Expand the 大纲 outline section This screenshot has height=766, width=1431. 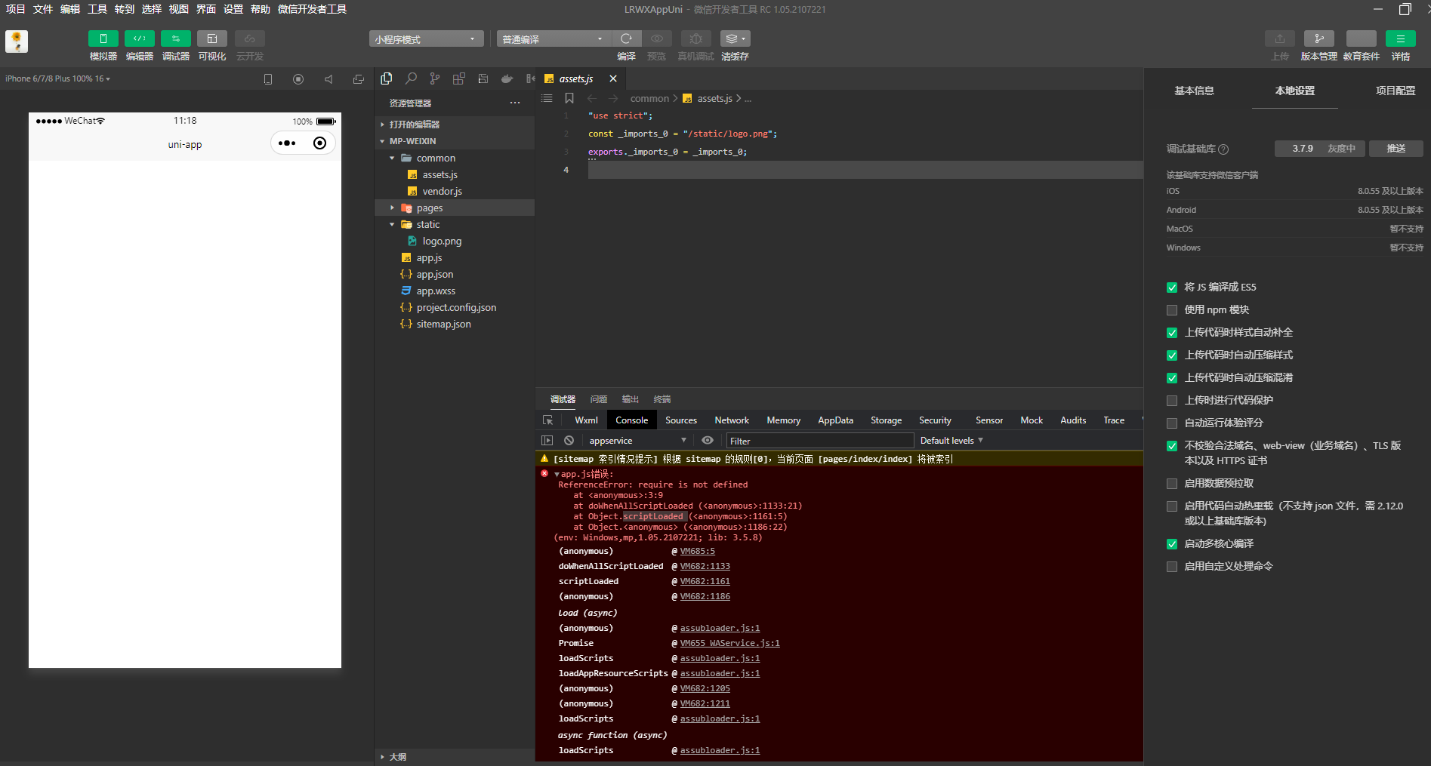pos(455,757)
